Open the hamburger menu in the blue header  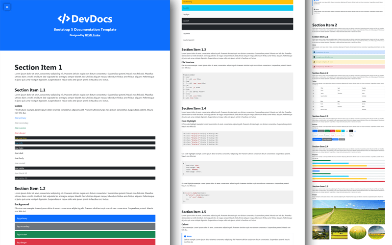7,7
